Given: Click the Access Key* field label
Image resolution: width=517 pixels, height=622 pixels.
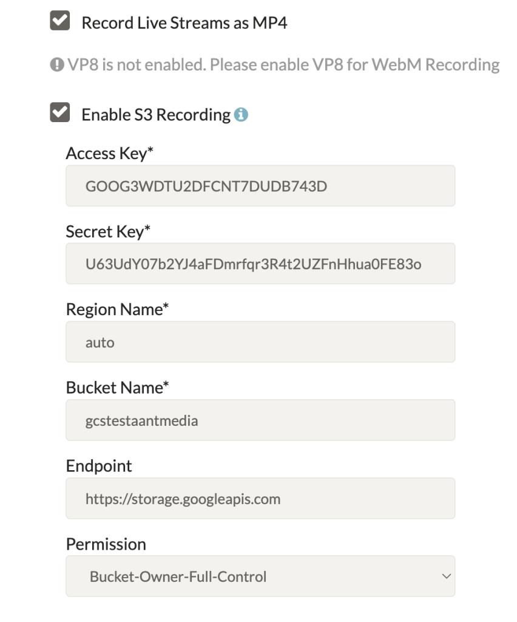Looking at the screenshot, I should [110, 154].
